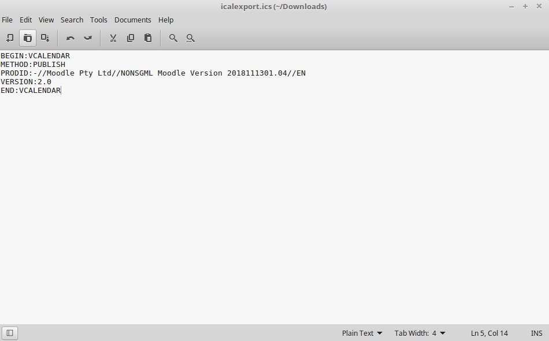Open the Search menu
Image resolution: width=549 pixels, height=341 pixels.
[72, 20]
